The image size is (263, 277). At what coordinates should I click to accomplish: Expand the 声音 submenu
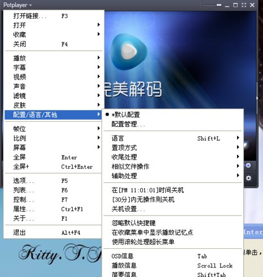[x=53, y=86]
